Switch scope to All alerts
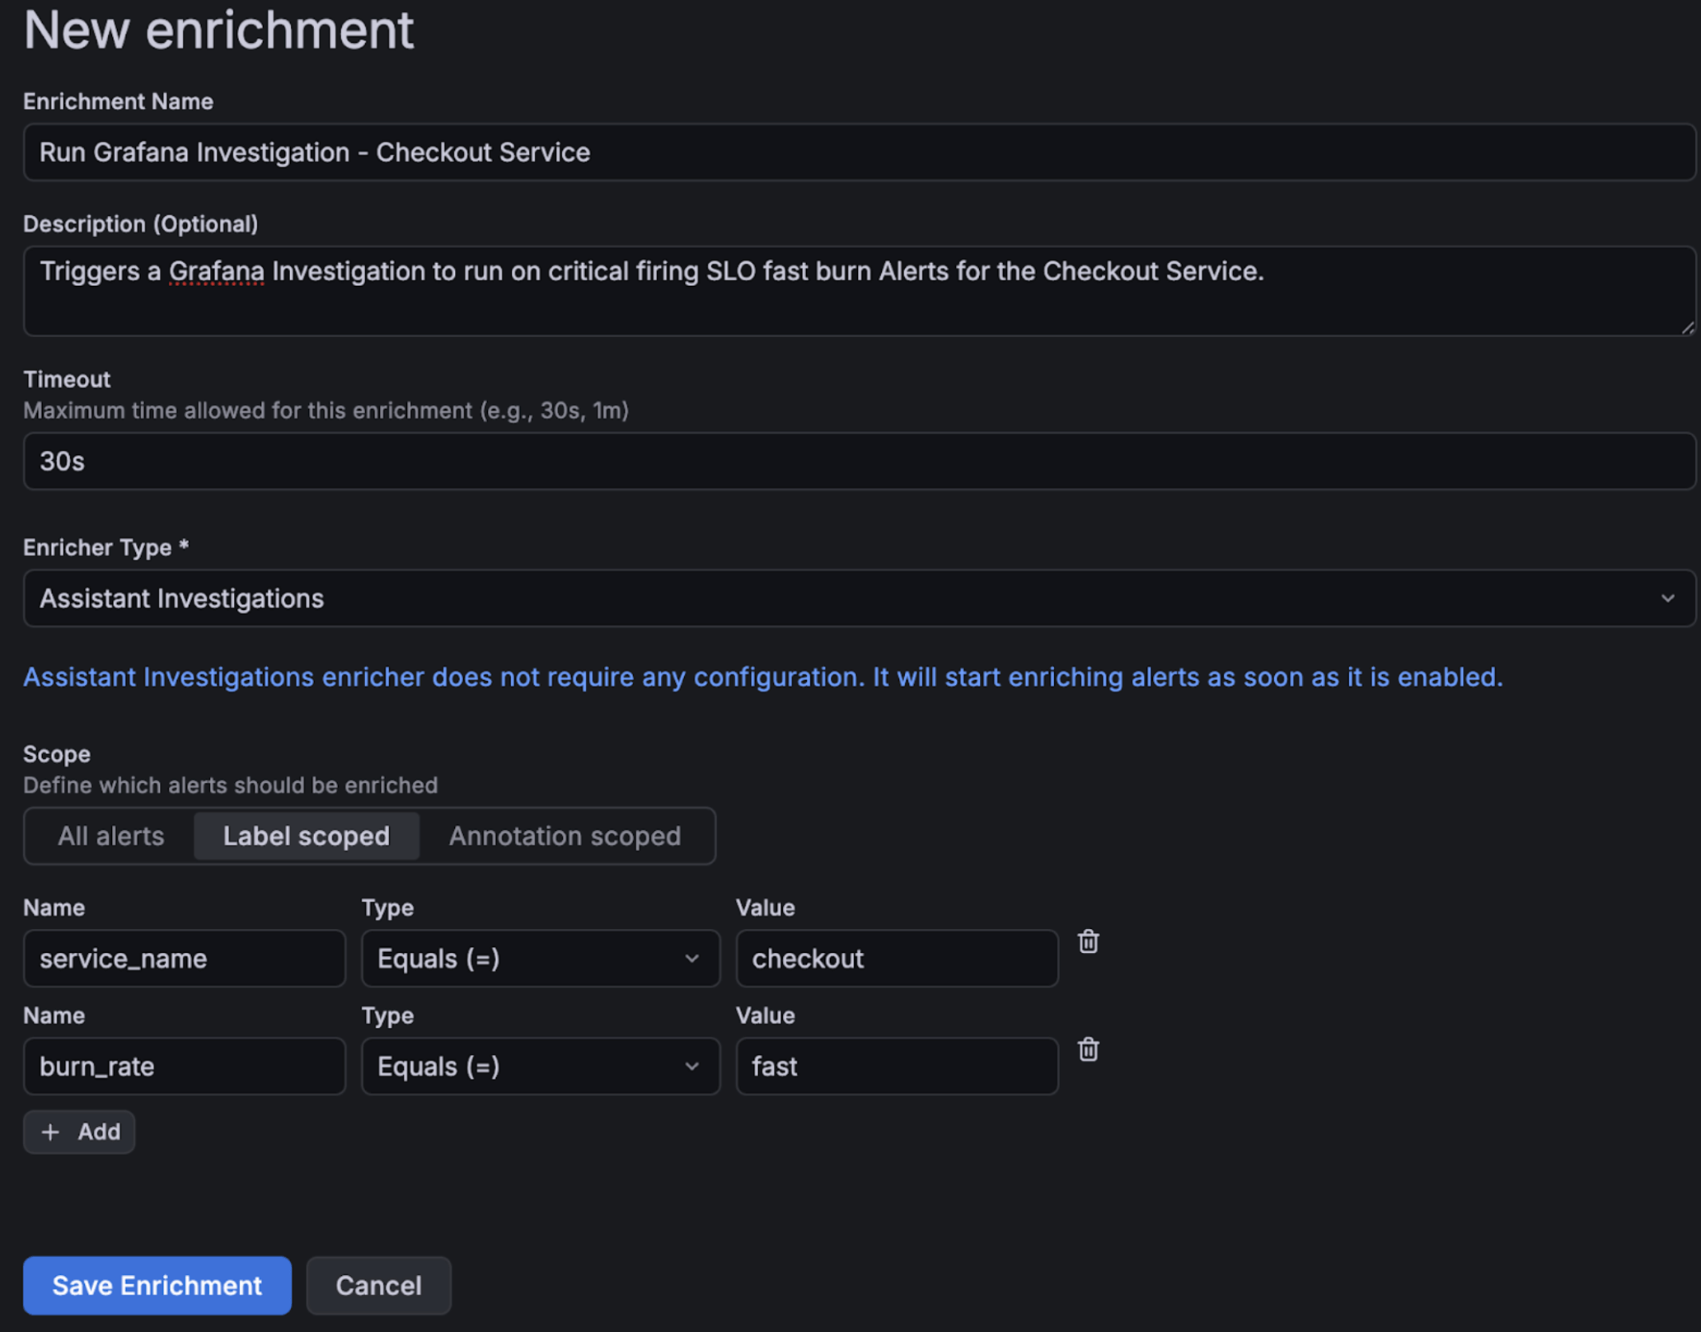 [x=110, y=836]
